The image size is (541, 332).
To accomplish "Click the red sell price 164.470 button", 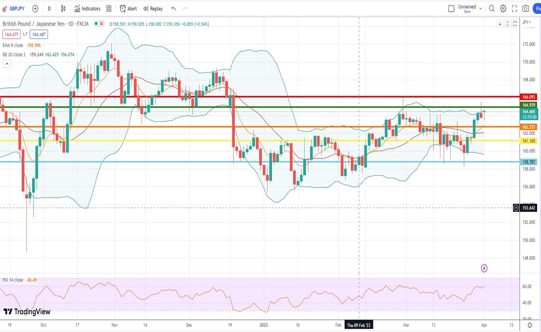I will tap(11, 34).
